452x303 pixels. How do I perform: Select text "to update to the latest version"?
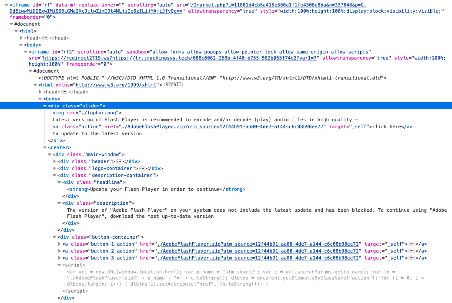[x=97, y=133]
